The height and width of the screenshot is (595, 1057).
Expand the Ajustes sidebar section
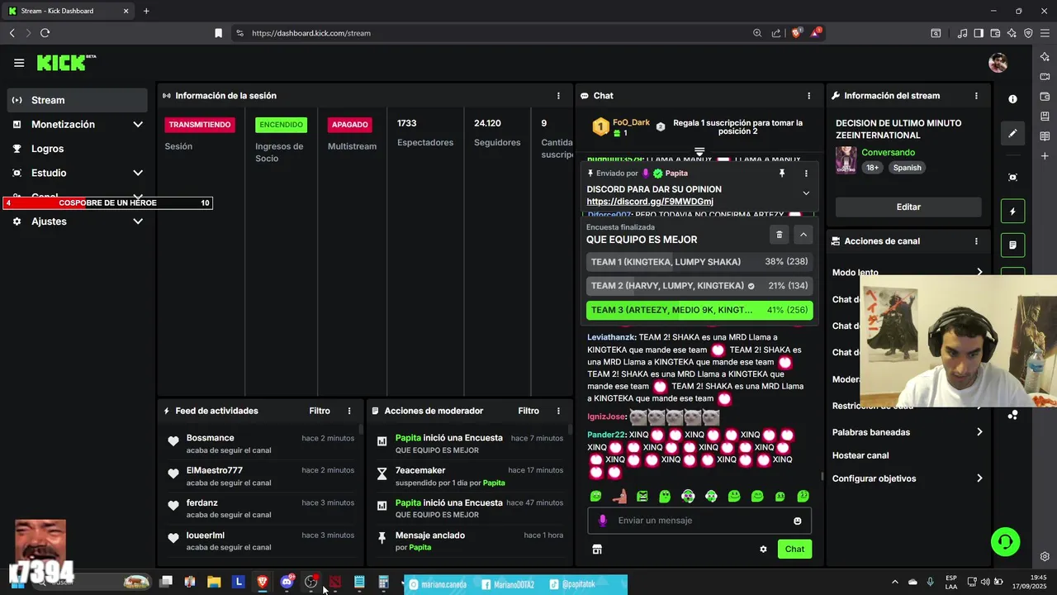[x=78, y=221]
